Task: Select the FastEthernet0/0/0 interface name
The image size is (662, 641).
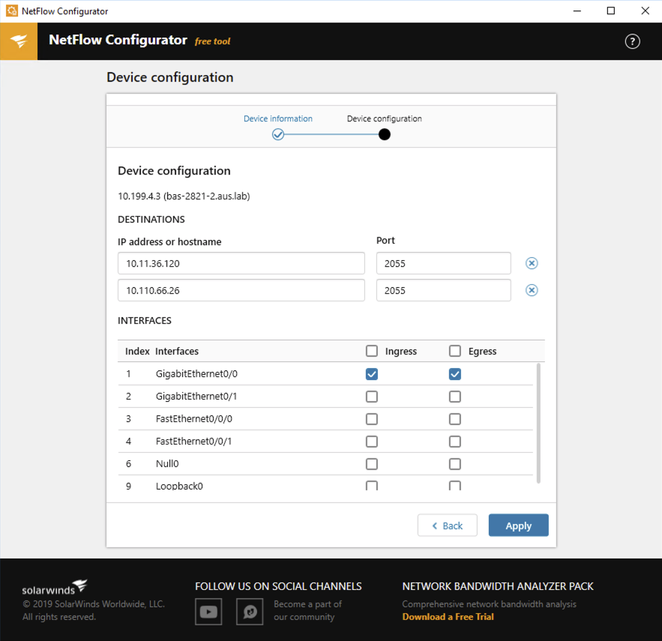Action: 193,419
